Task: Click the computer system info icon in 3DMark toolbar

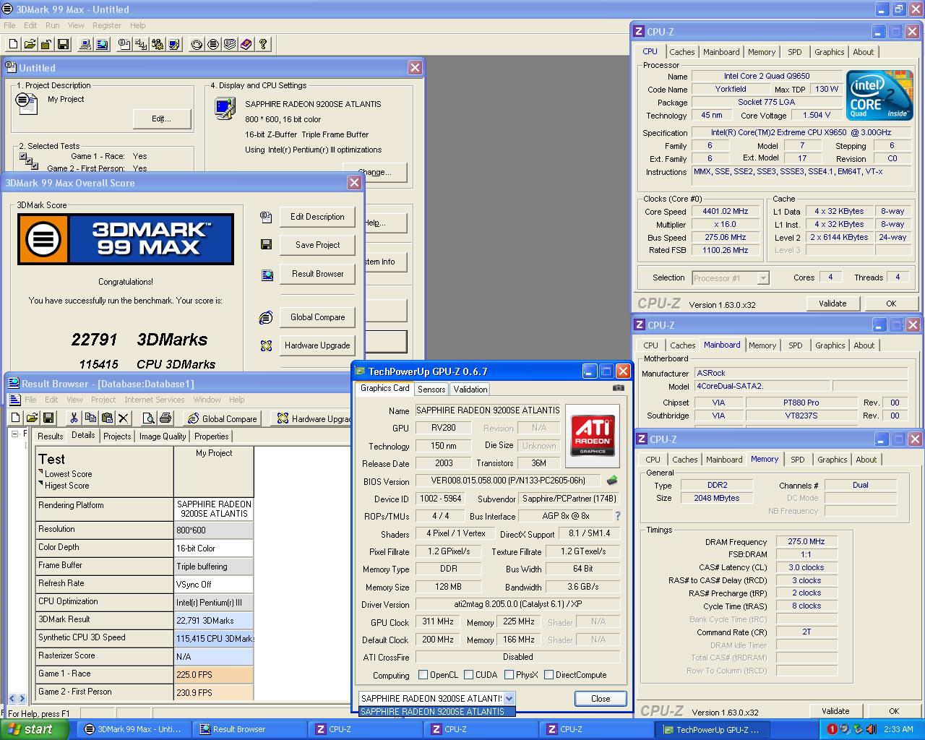Action: 85,44
